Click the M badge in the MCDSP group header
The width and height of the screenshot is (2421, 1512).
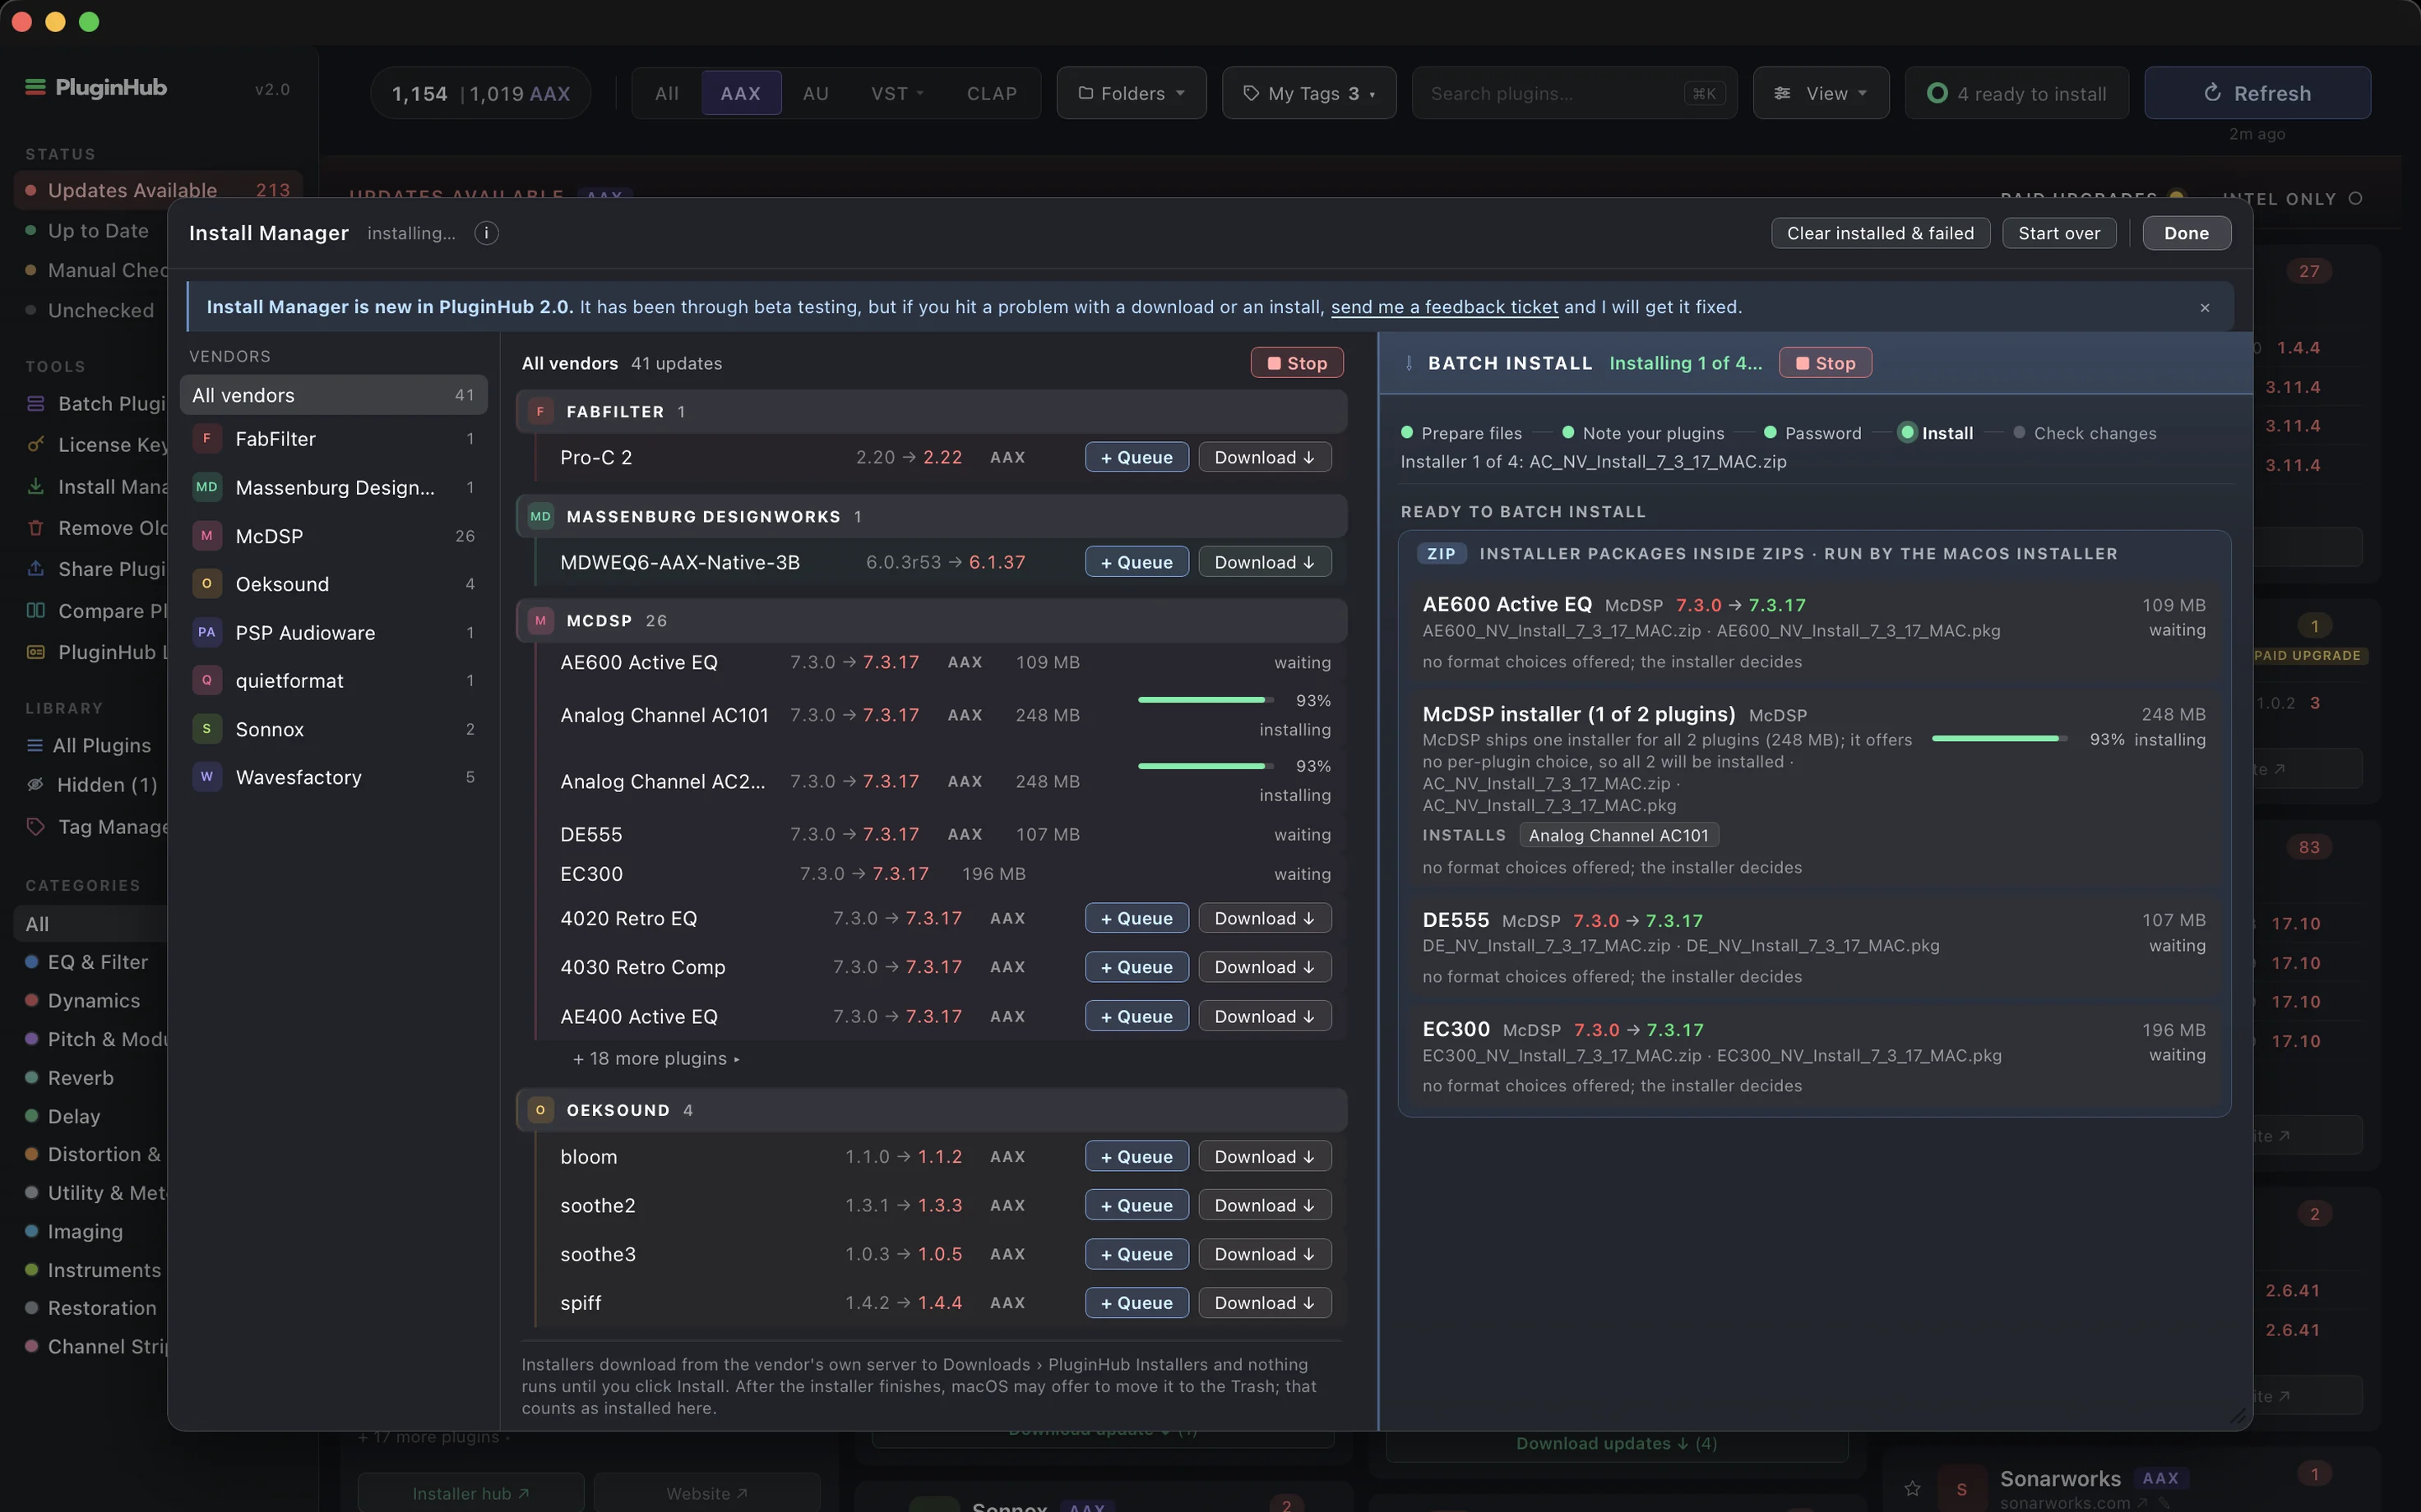[x=541, y=621]
